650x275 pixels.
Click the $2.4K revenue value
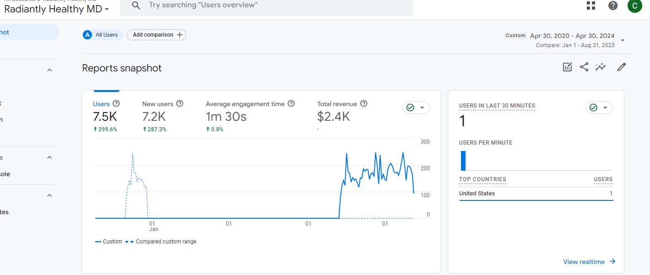coord(334,117)
